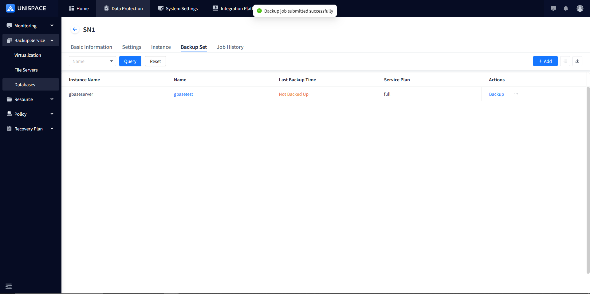Expand the Recovery Plan section
Screen dimensions: 590x294
[31, 129]
